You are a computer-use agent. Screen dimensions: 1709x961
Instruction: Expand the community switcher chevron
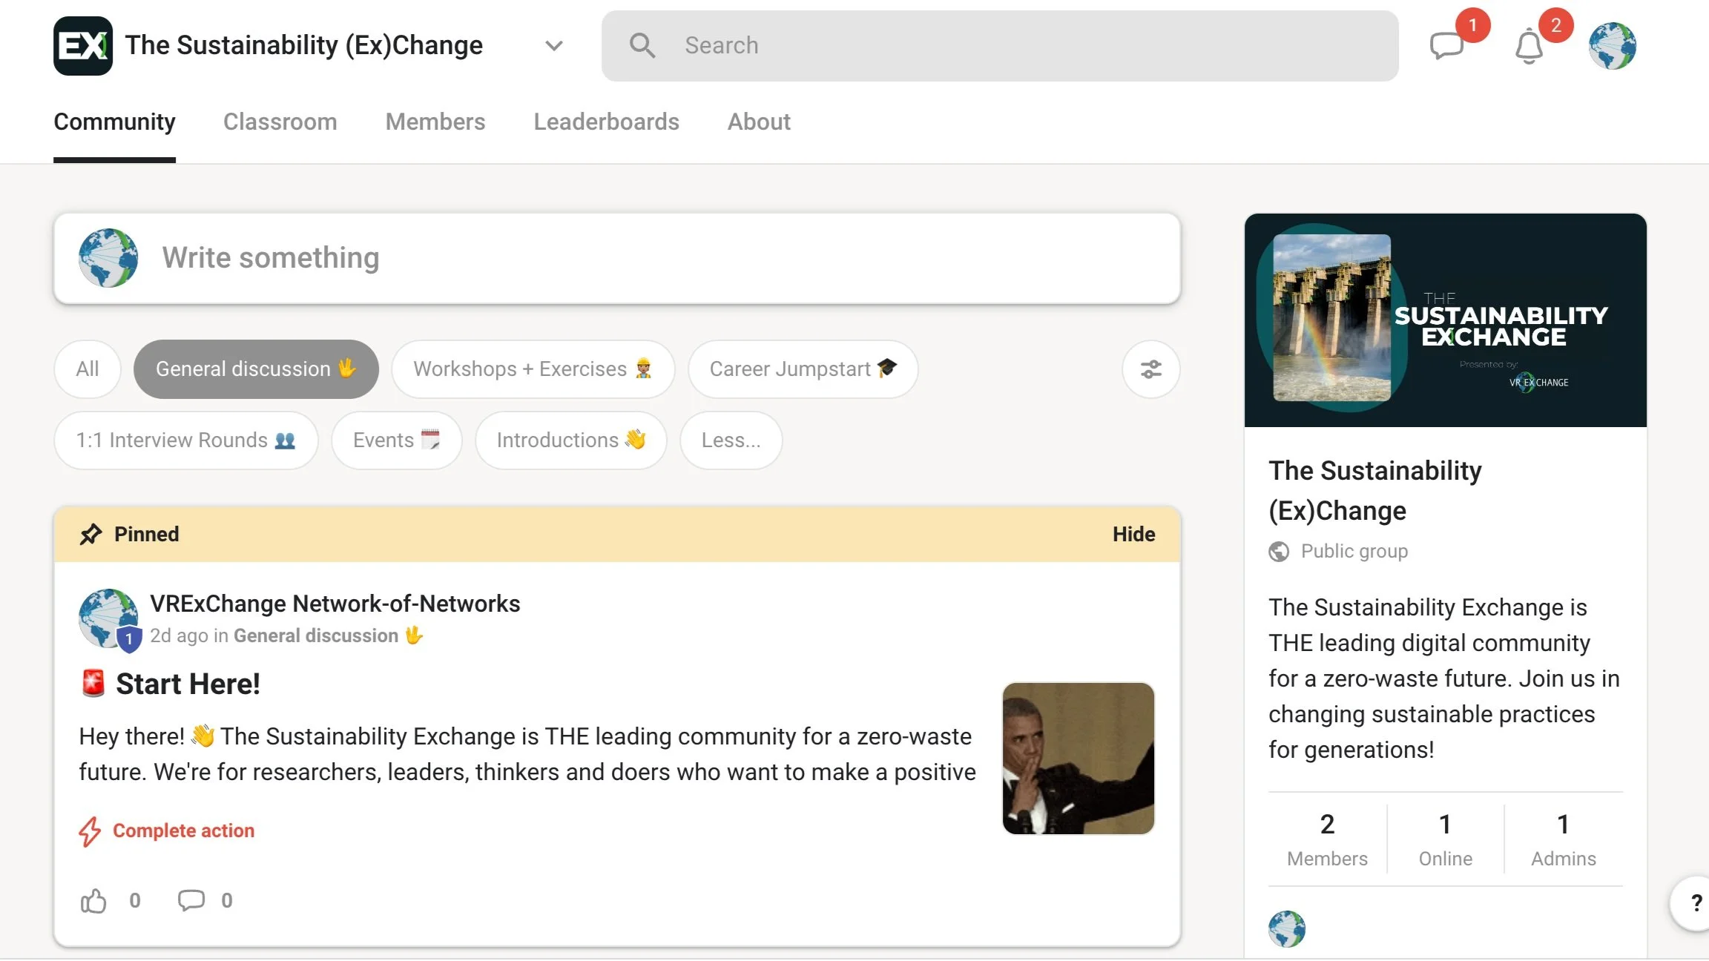coord(553,46)
